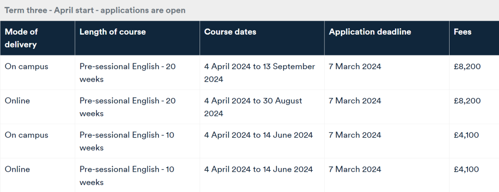Select the £8,200 fee for the Online course

467,101
